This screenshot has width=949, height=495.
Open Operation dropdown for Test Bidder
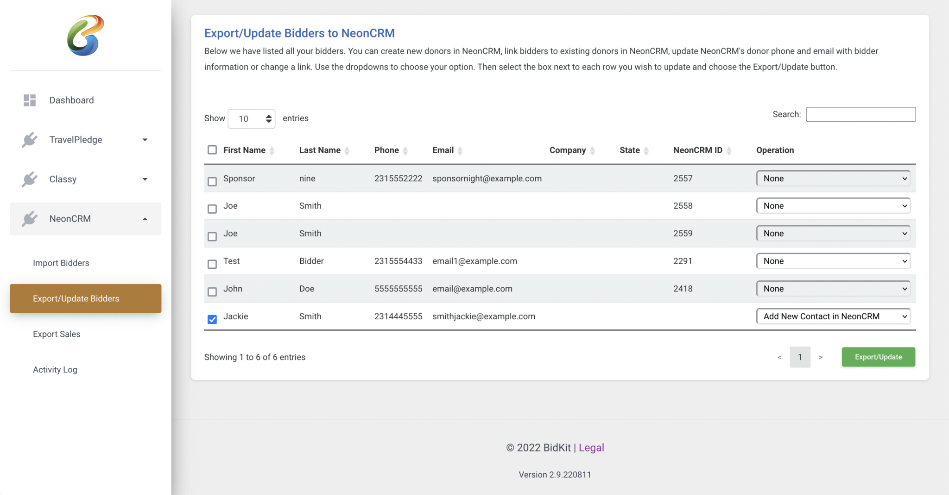click(833, 261)
